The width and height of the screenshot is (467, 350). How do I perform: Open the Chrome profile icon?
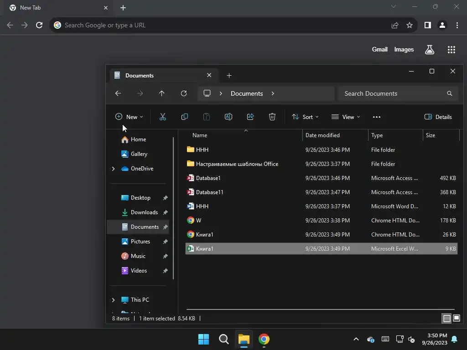click(x=442, y=26)
